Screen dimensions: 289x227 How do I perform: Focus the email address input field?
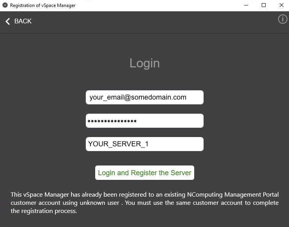(144, 97)
